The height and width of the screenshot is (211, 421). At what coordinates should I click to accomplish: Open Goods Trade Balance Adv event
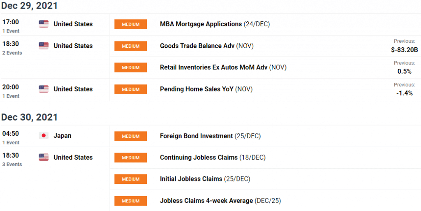pos(197,46)
